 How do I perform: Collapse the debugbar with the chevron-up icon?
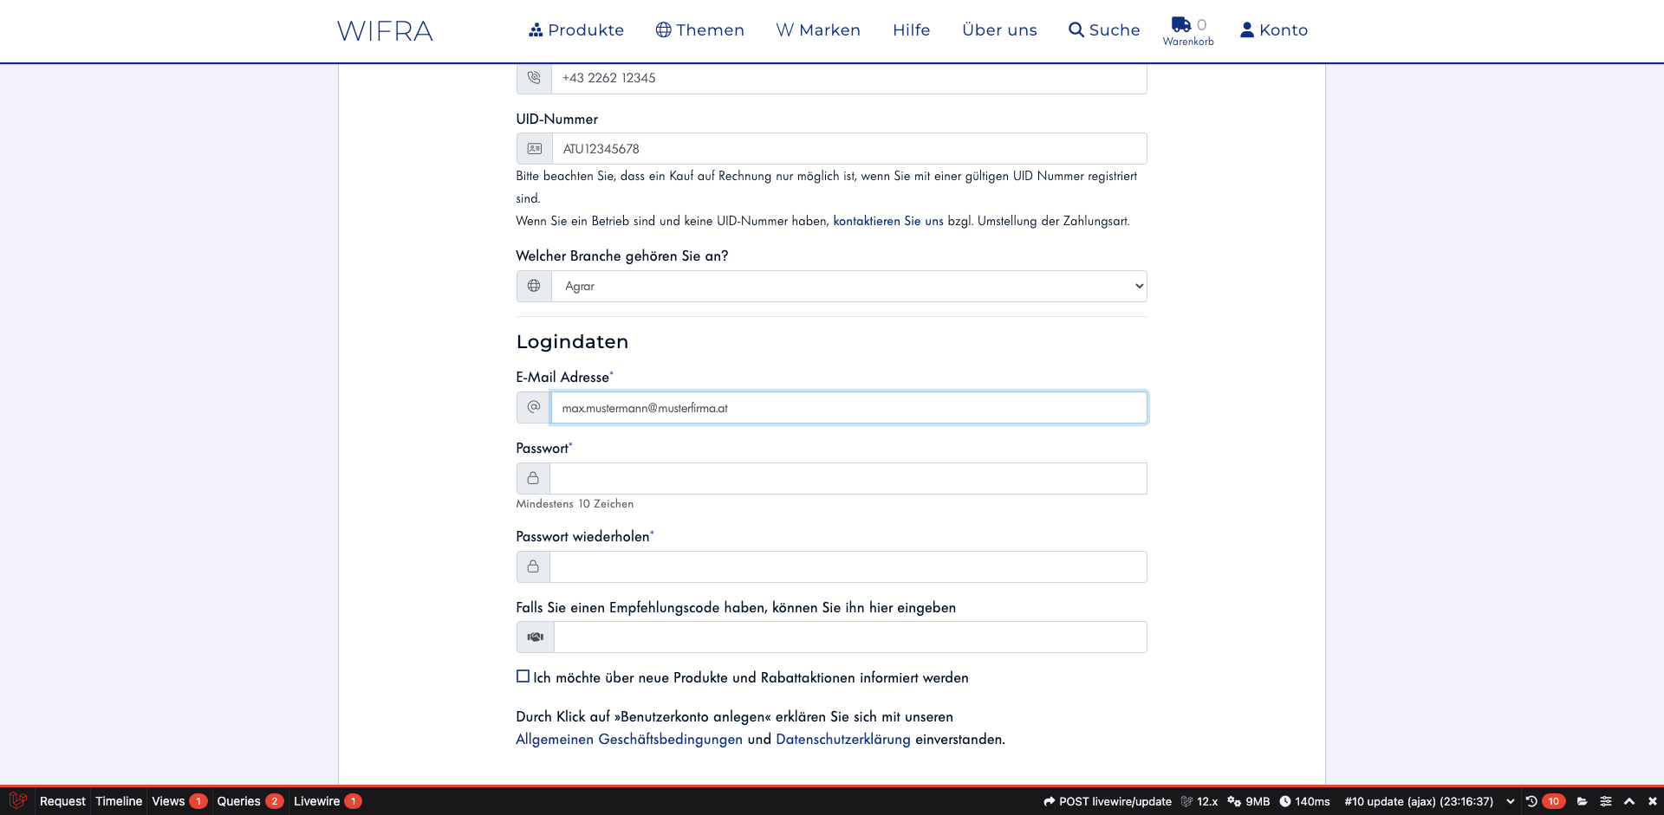click(x=1630, y=801)
